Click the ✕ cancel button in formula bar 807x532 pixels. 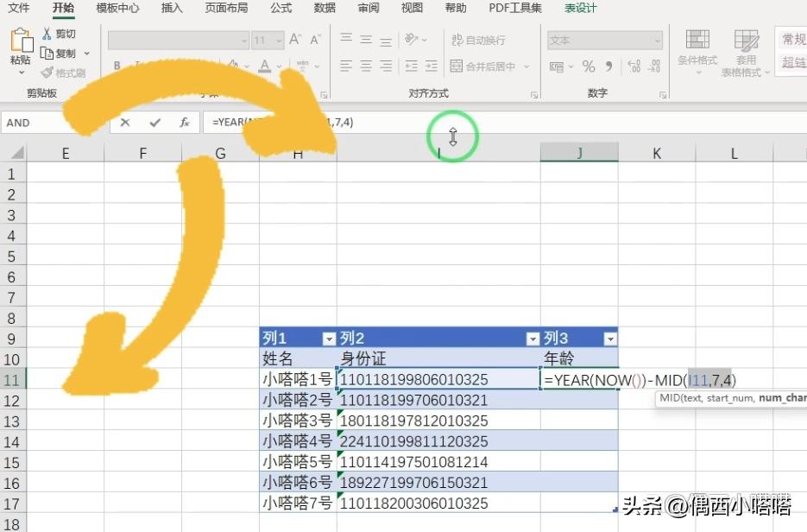(125, 122)
